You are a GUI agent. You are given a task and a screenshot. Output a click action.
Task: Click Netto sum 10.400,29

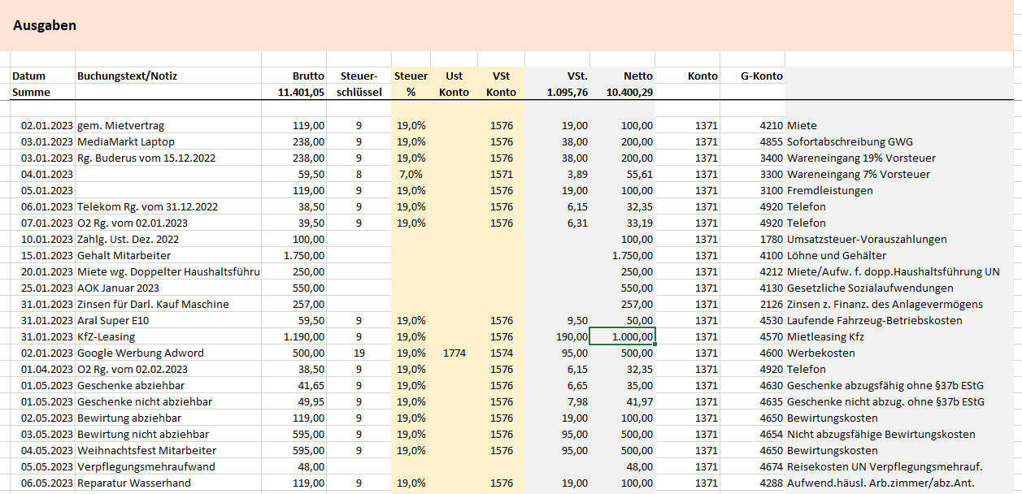click(629, 93)
